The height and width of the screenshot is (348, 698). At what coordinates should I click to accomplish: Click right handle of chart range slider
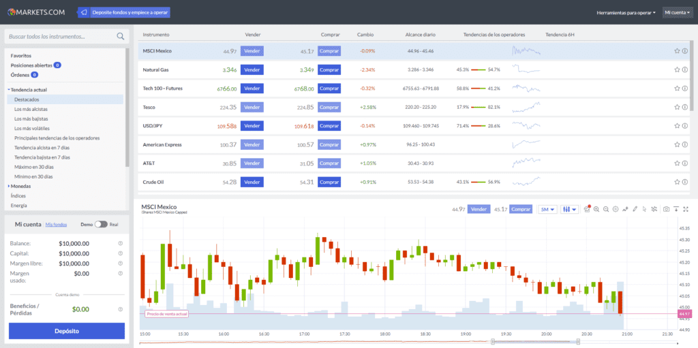tap(578, 341)
